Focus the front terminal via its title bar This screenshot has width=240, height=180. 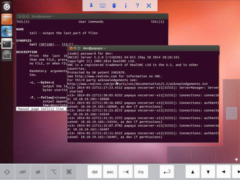(x=143, y=48)
